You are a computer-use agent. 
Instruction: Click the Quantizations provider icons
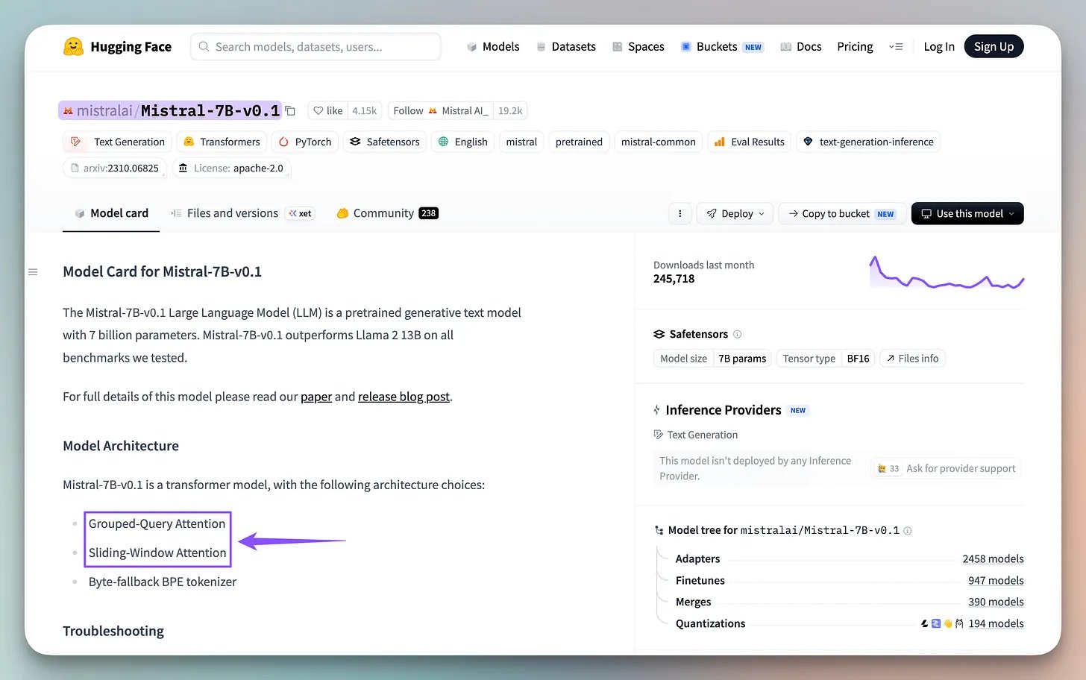942,623
